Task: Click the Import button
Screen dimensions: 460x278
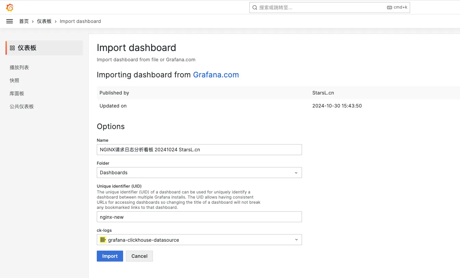Action: pyautogui.click(x=110, y=256)
